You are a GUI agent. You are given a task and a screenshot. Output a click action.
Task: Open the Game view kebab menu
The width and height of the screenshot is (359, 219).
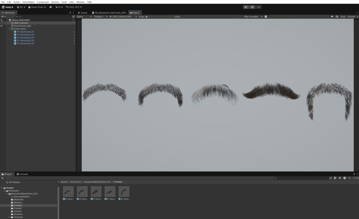click(357, 13)
